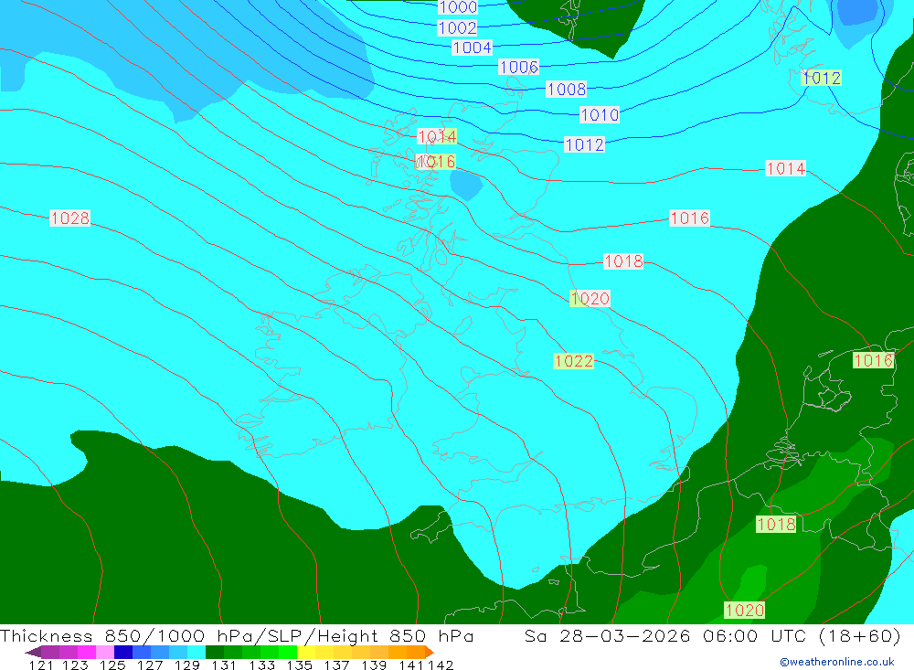Select the bright lime green legend swatch
Viewport: 914px width, 670px height.
tap(288, 652)
